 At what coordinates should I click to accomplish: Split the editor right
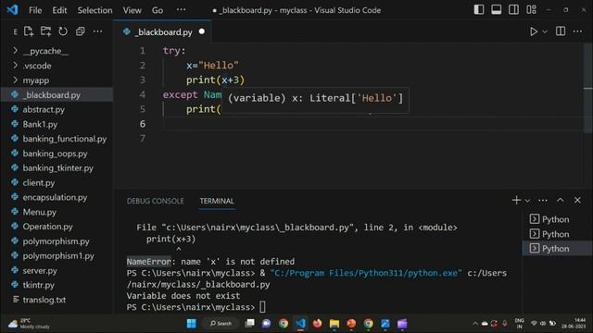pyautogui.click(x=561, y=31)
